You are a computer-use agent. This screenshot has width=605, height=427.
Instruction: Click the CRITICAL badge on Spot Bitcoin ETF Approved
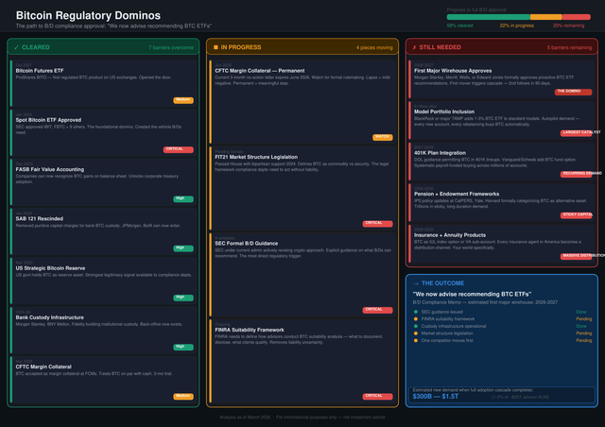coord(179,149)
